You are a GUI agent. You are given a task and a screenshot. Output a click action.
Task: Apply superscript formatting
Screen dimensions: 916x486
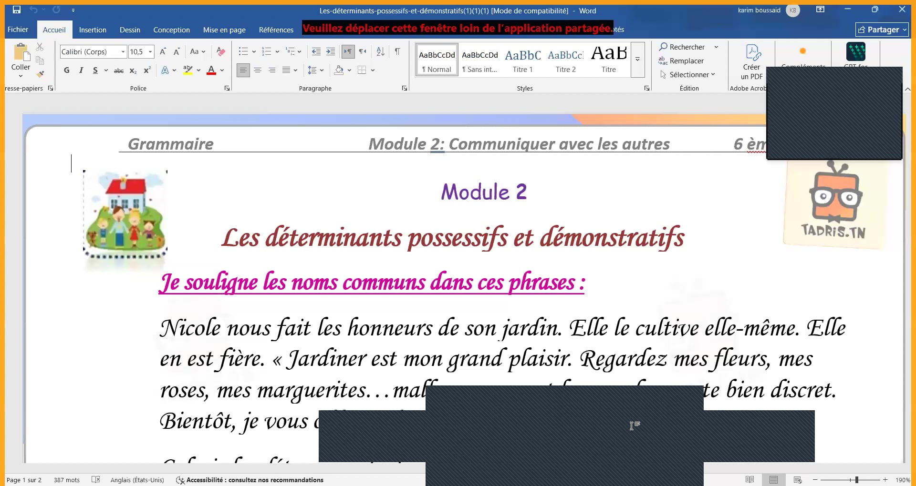[x=147, y=71]
